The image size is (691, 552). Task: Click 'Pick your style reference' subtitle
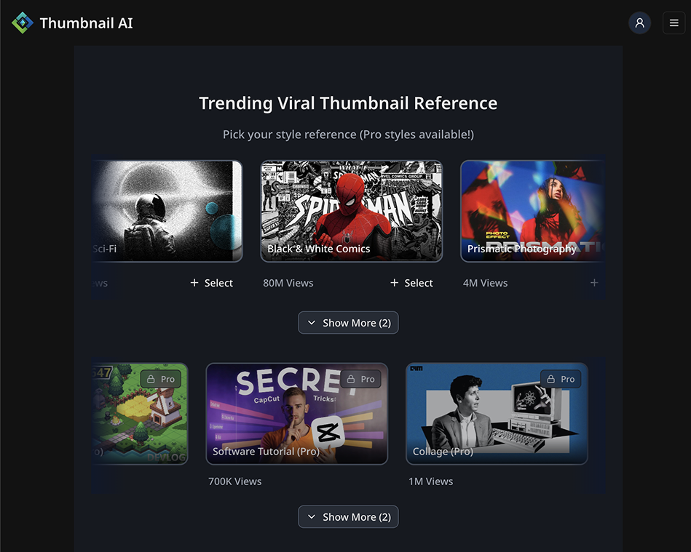[x=348, y=135]
